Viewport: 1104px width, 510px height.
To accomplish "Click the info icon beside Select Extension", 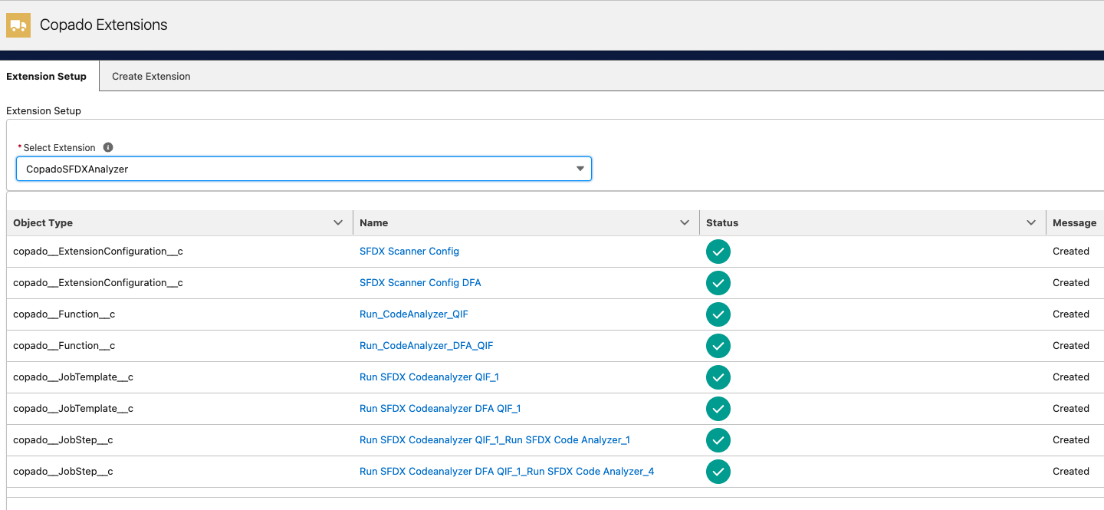I will [108, 147].
